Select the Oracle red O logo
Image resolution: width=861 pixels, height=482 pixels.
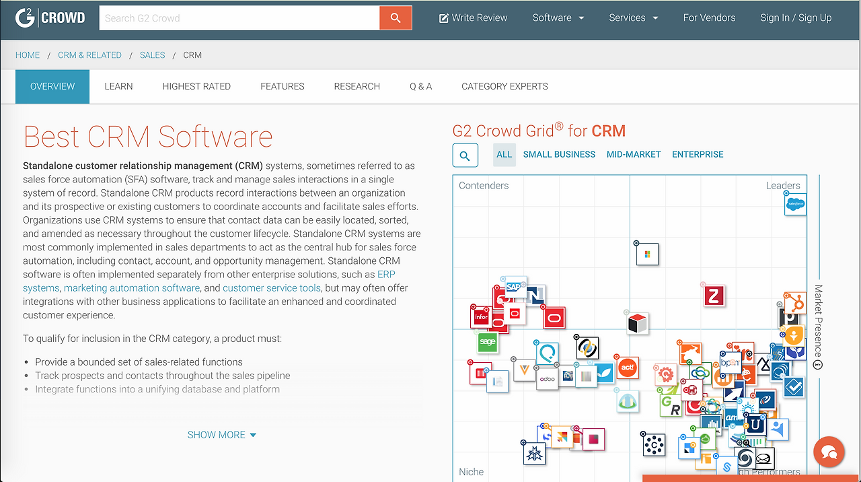click(554, 317)
